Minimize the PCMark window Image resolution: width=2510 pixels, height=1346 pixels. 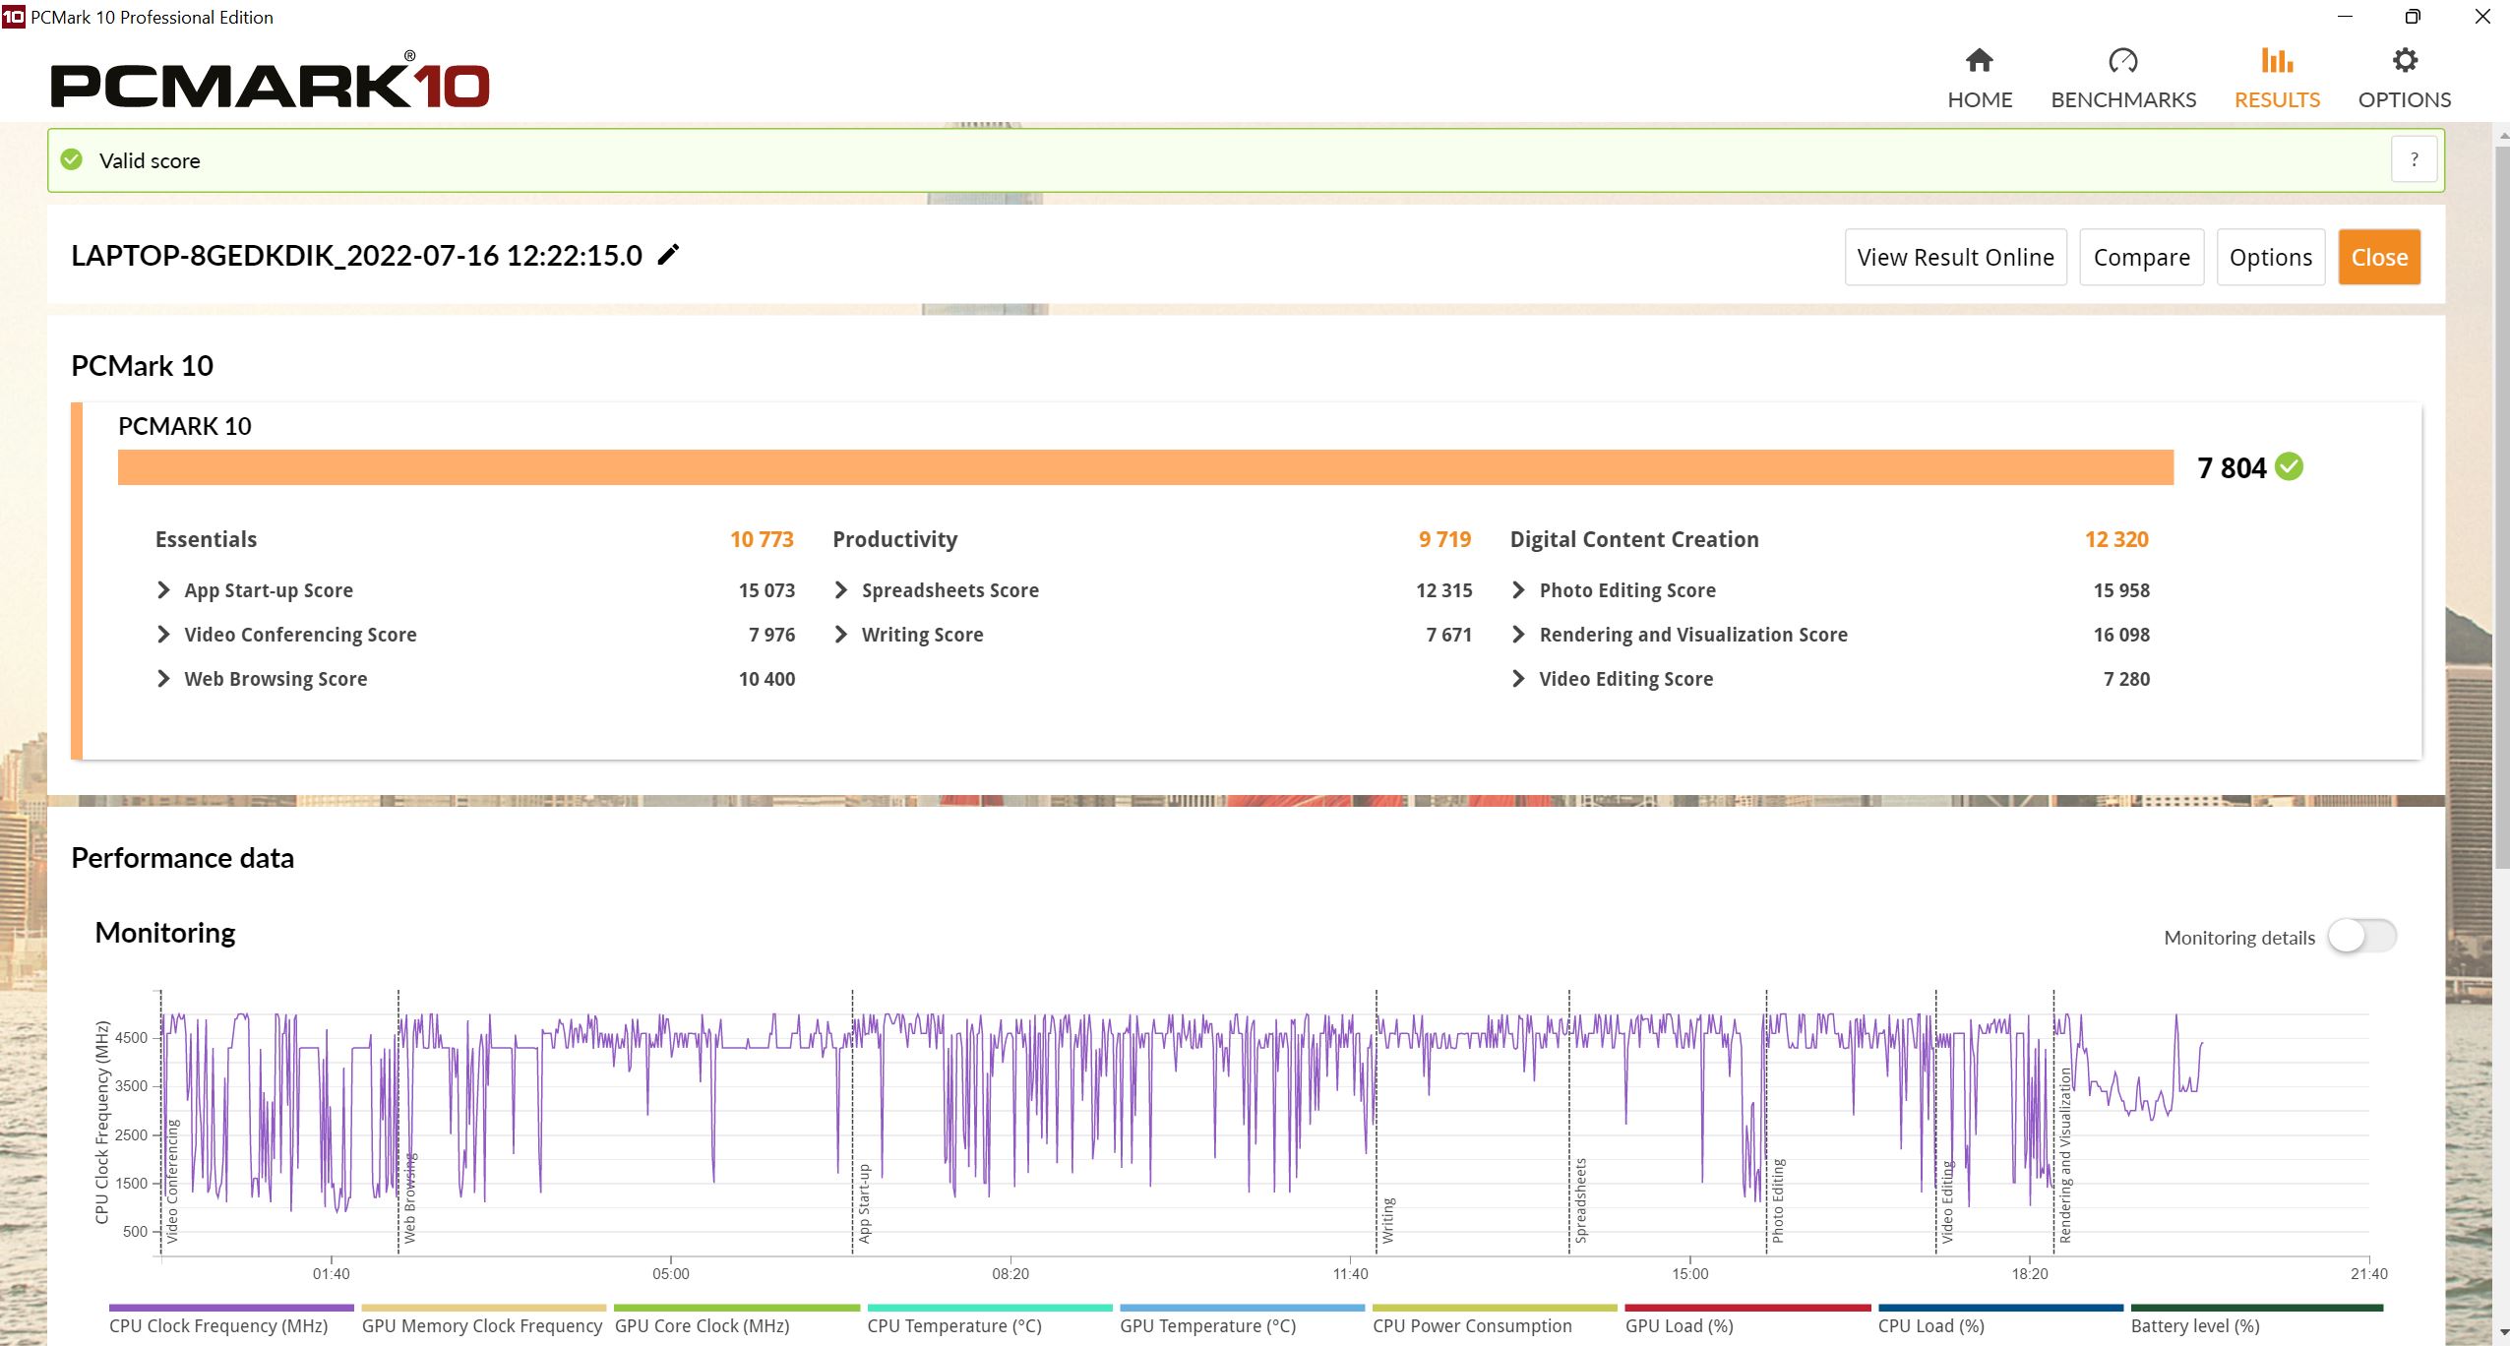pyautogui.click(x=2345, y=17)
